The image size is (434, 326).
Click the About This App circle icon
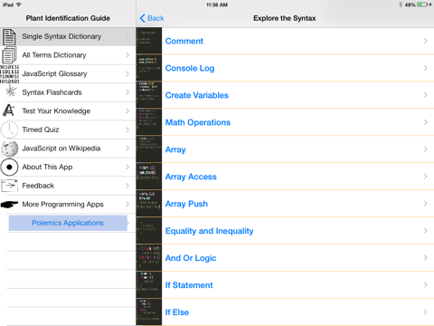coord(9,167)
